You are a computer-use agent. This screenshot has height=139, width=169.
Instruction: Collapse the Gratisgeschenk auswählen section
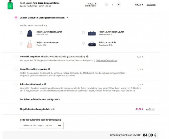tap(68, 18)
